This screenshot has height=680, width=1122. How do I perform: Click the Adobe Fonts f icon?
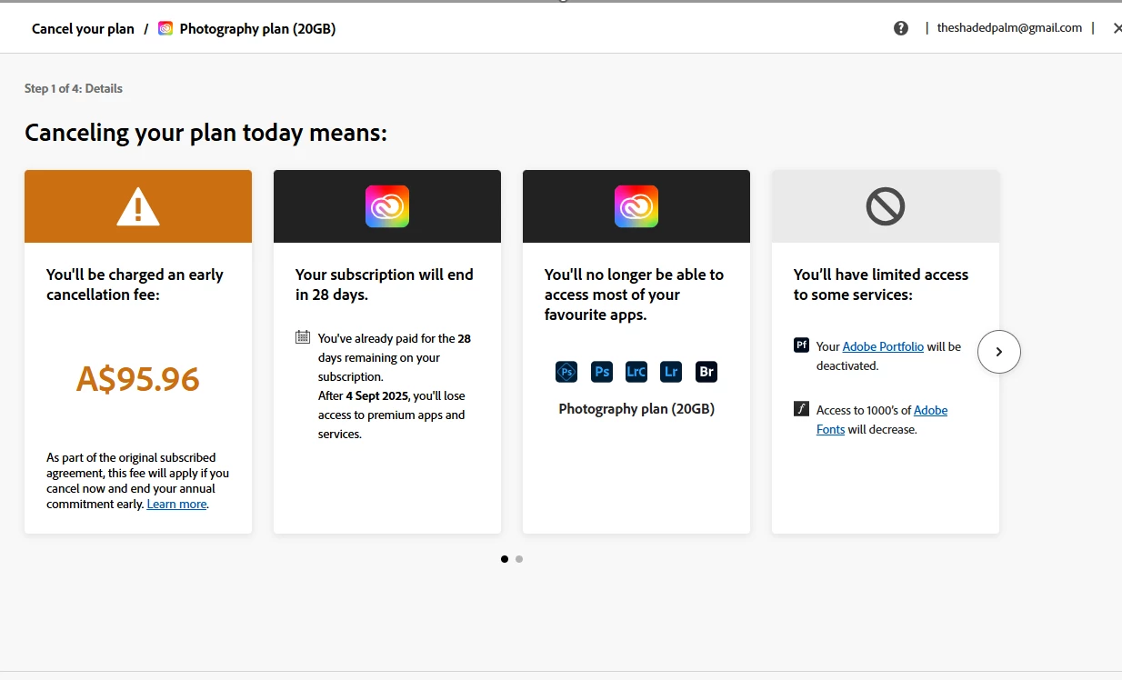(801, 409)
